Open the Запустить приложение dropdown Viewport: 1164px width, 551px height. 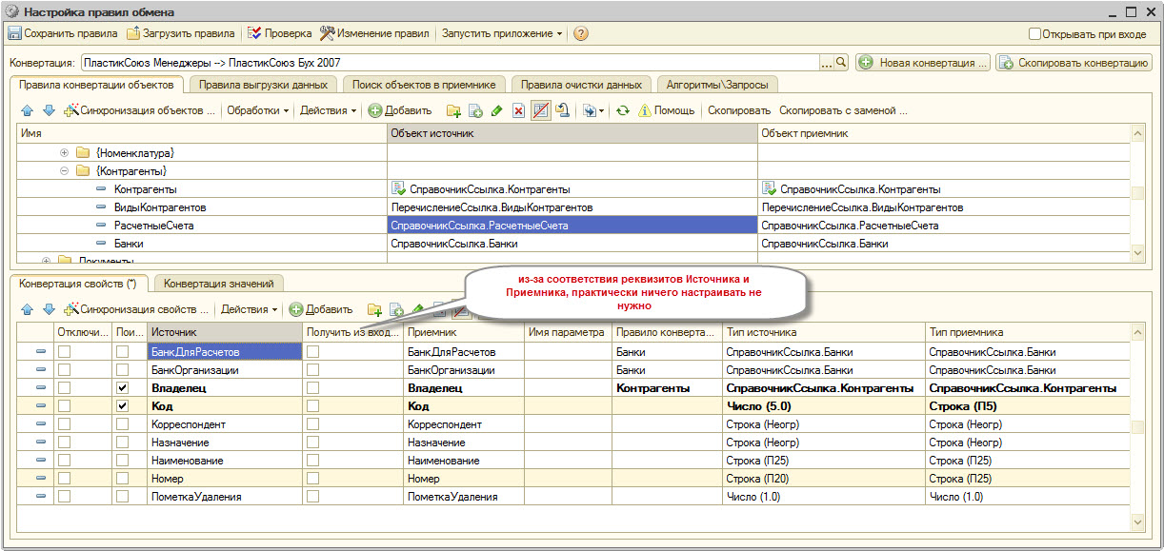tap(498, 33)
